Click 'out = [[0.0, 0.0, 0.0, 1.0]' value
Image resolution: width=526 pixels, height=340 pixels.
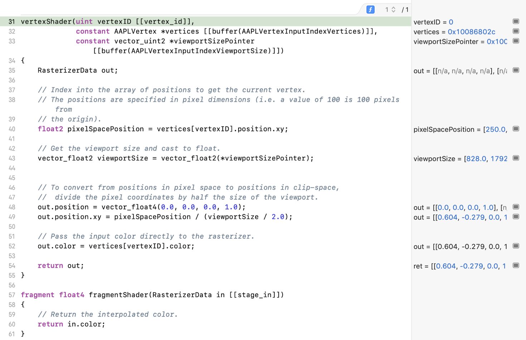pyautogui.click(x=460, y=208)
